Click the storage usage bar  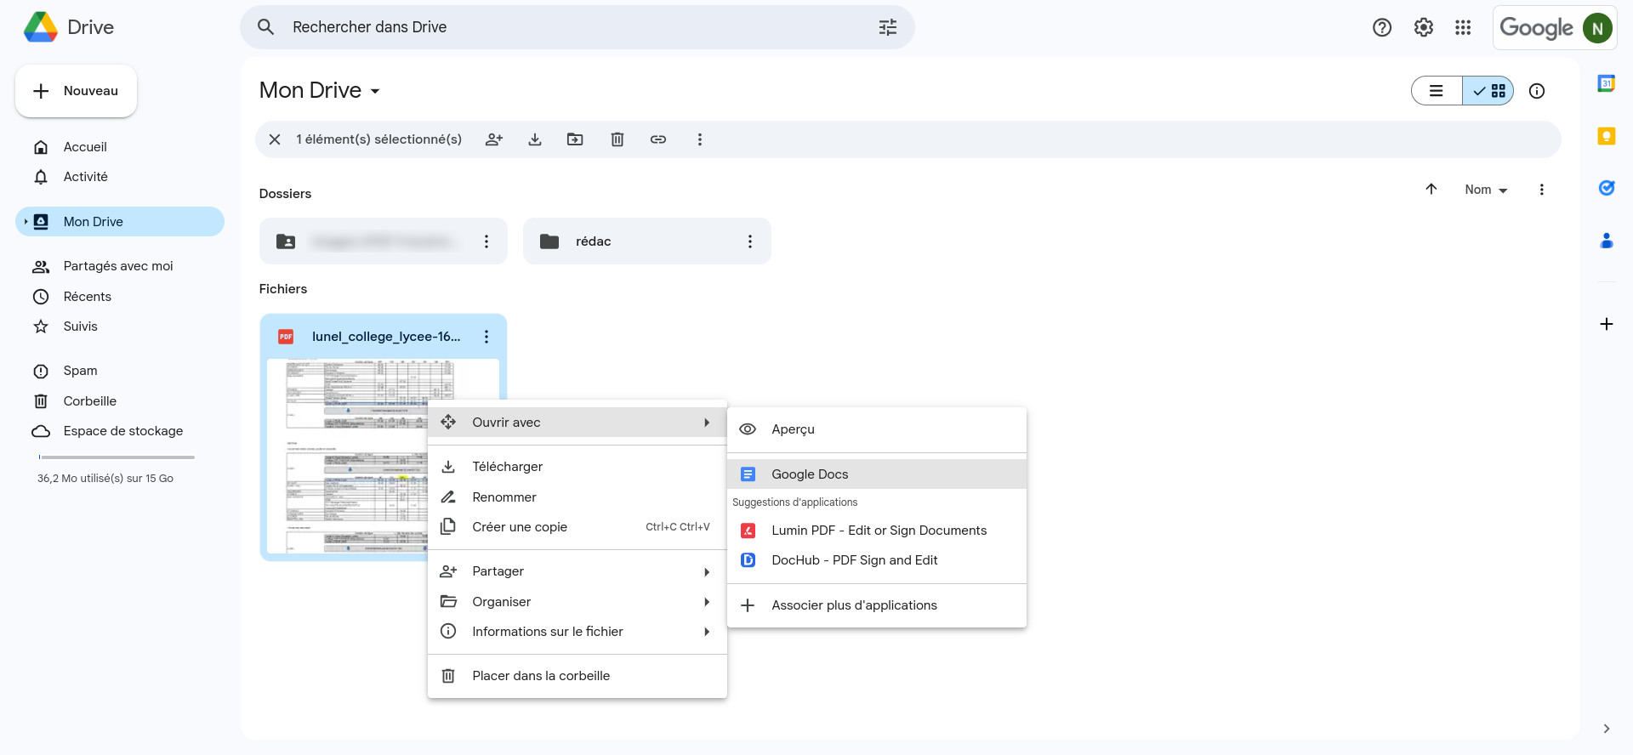(x=117, y=457)
